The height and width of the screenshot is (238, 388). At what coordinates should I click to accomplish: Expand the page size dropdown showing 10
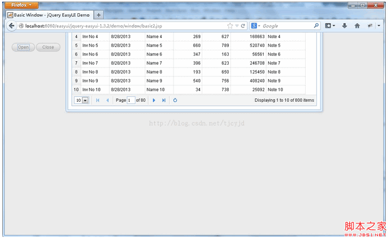point(85,100)
